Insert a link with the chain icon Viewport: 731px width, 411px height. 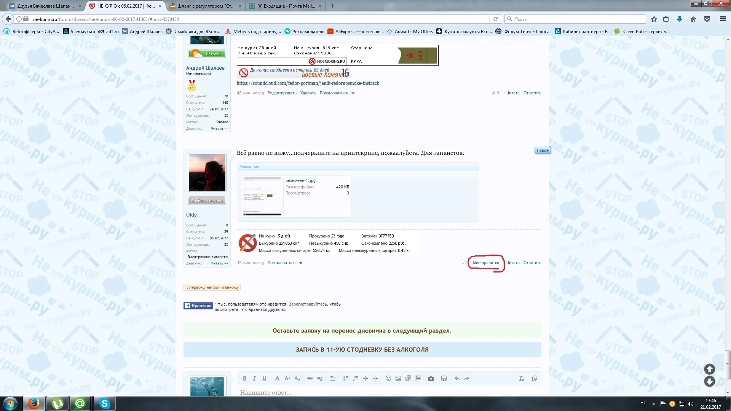(310, 378)
